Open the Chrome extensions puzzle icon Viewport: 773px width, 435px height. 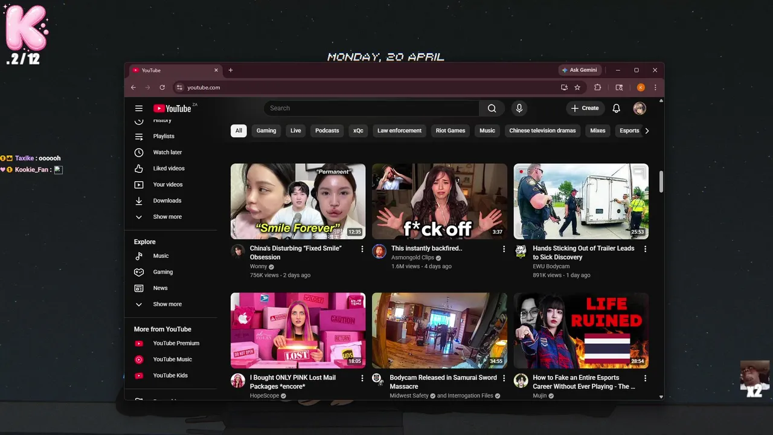(x=597, y=87)
